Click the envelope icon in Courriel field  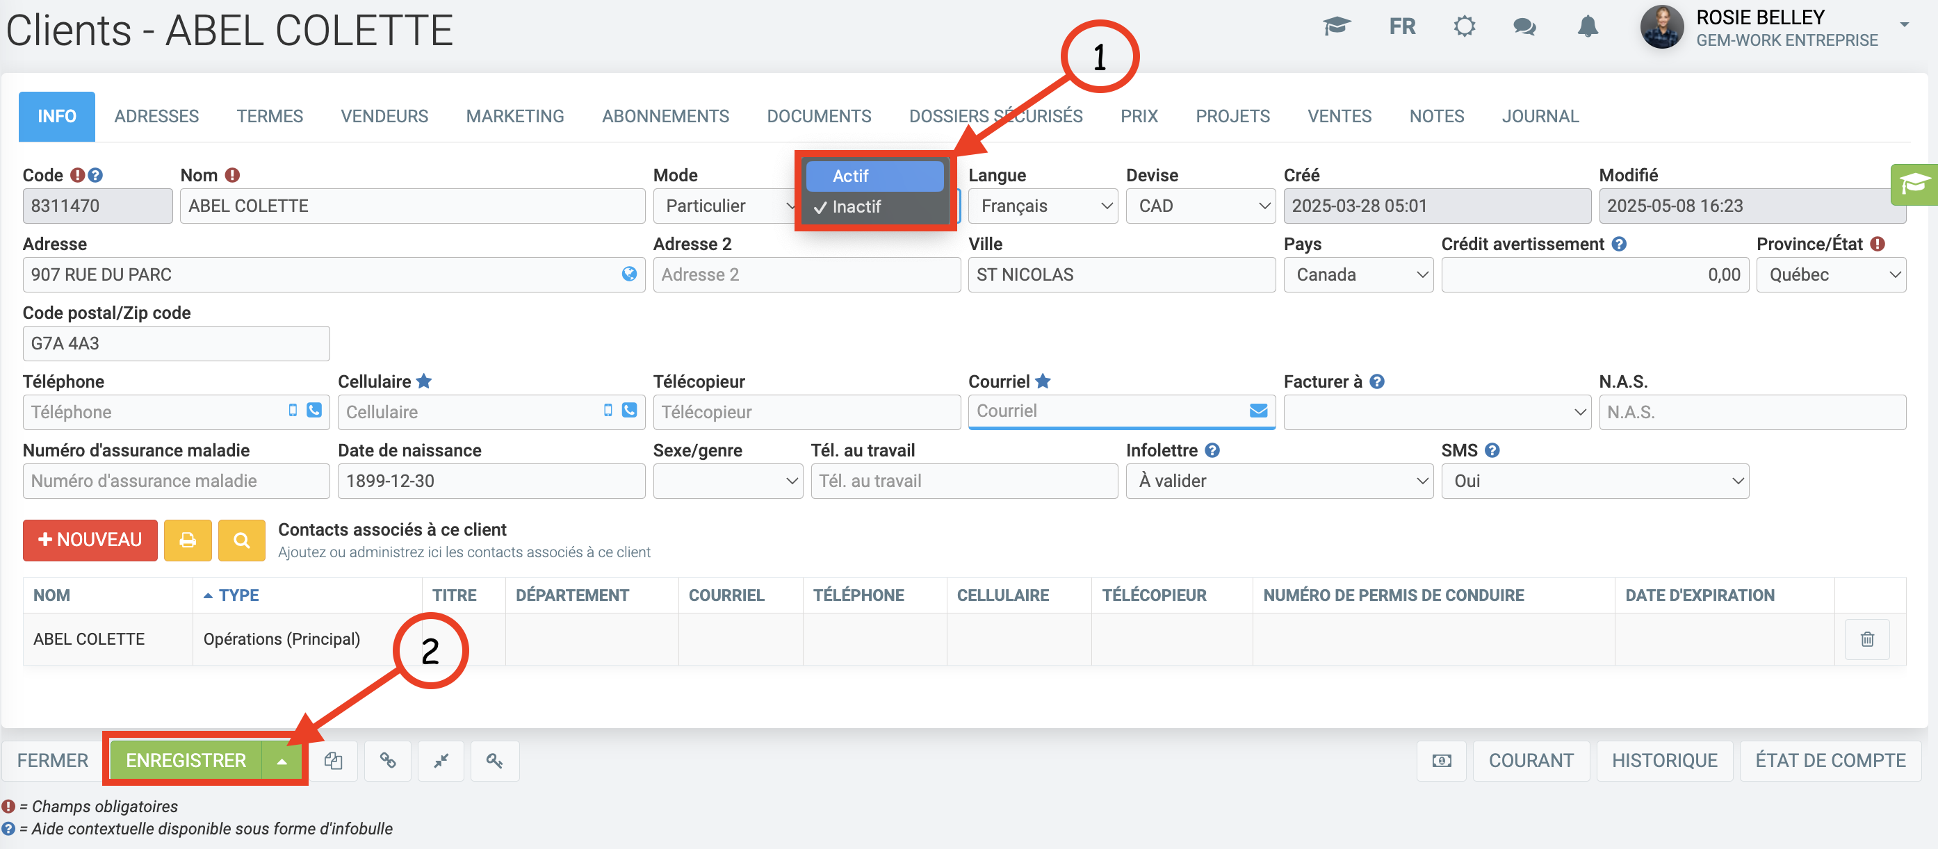pos(1258,411)
